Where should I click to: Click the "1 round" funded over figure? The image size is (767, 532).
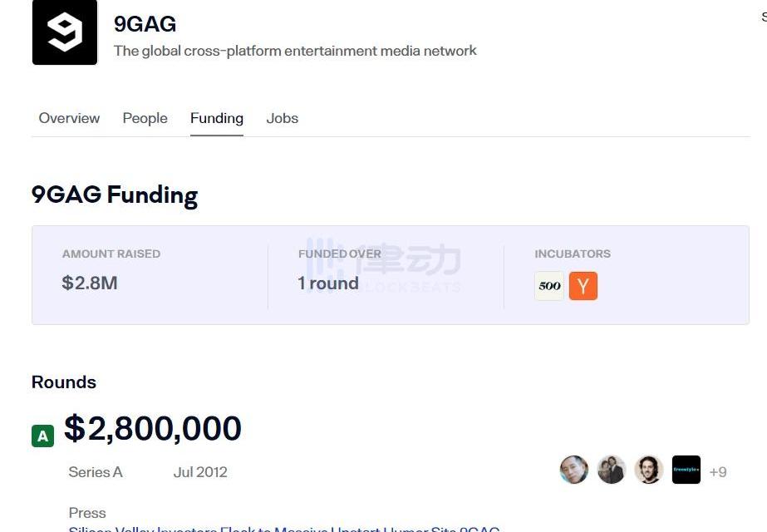(328, 283)
